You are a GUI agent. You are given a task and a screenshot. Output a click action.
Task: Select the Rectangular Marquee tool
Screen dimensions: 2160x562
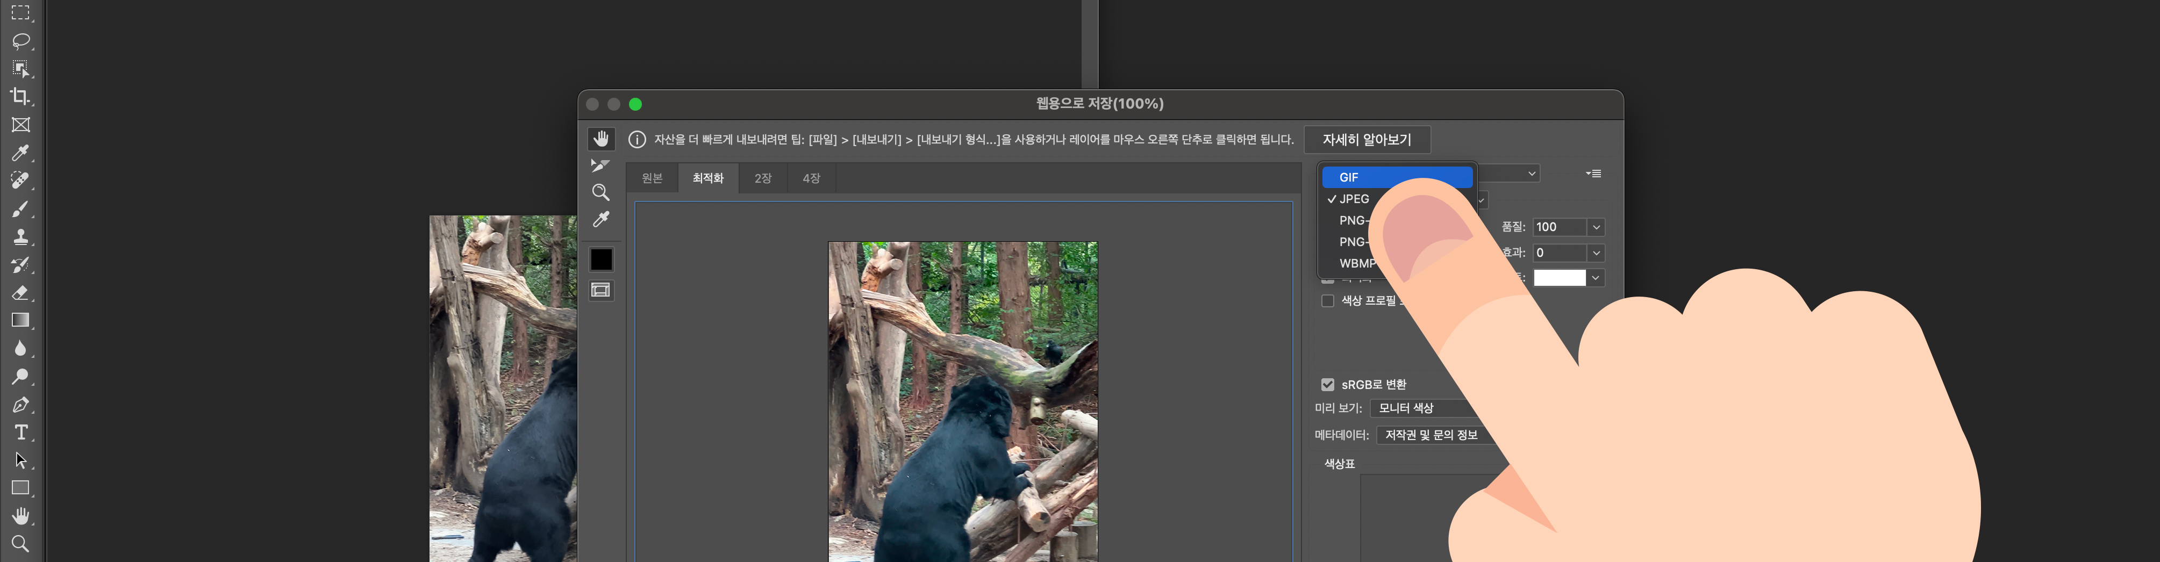(x=20, y=12)
